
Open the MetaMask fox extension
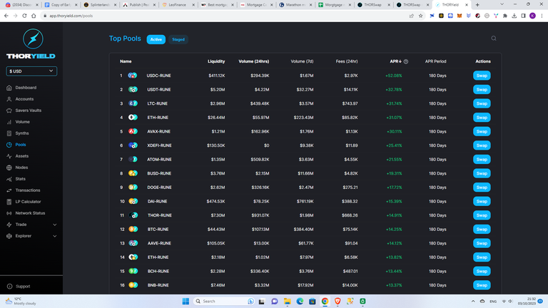tap(460, 16)
